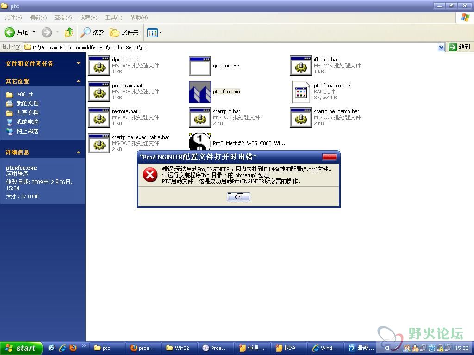The width and height of the screenshot is (474, 355).
Task: Open the Edit (编辑) menu
Action: (x=38, y=18)
